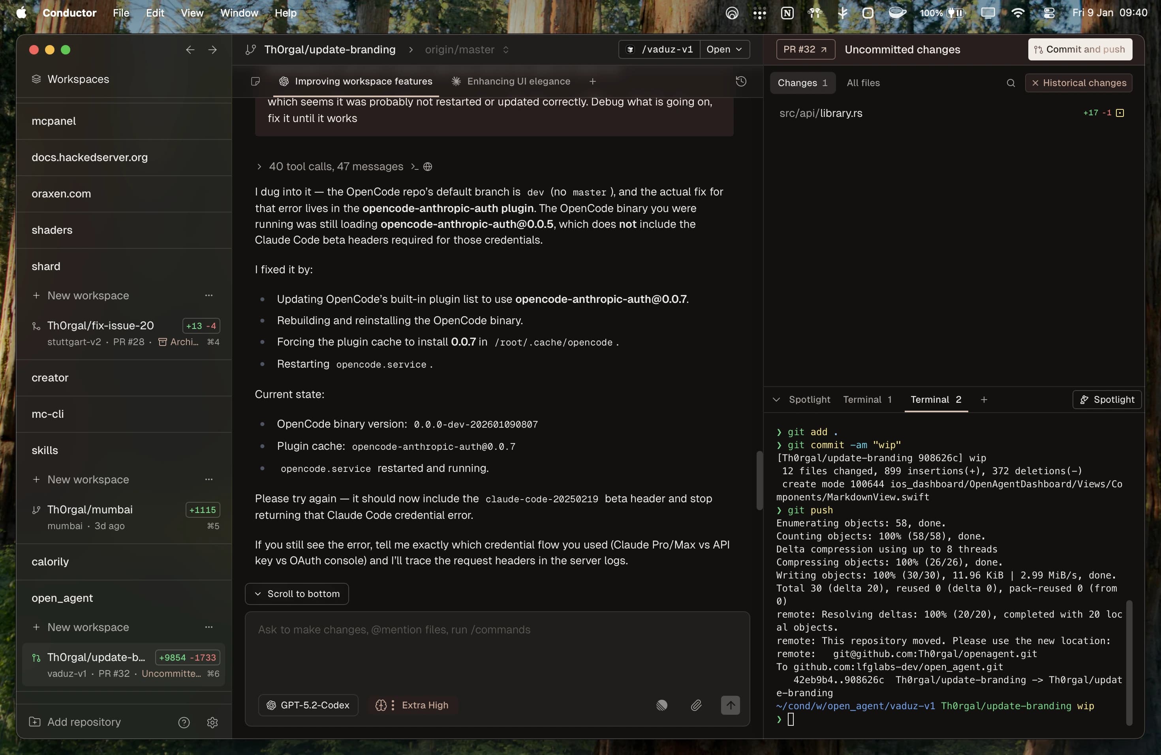Click the chat message input field
The width and height of the screenshot is (1161, 755).
497,649
